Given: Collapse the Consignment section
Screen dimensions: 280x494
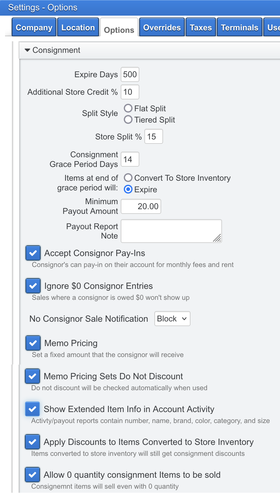Looking at the screenshot, I should pyautogui.click(x=27, y=50).
